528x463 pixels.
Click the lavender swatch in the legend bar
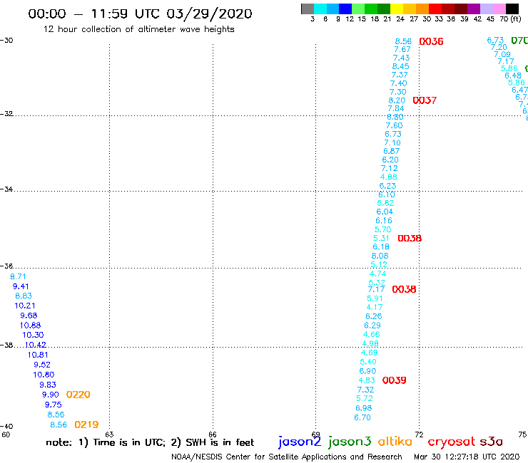pyautogui.click(x=487, y=9)
